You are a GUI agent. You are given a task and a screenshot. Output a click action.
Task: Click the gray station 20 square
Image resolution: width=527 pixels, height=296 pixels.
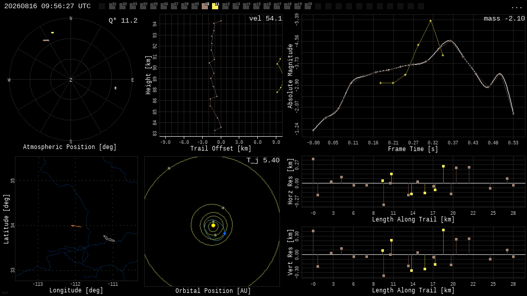(x=308, y=6)
